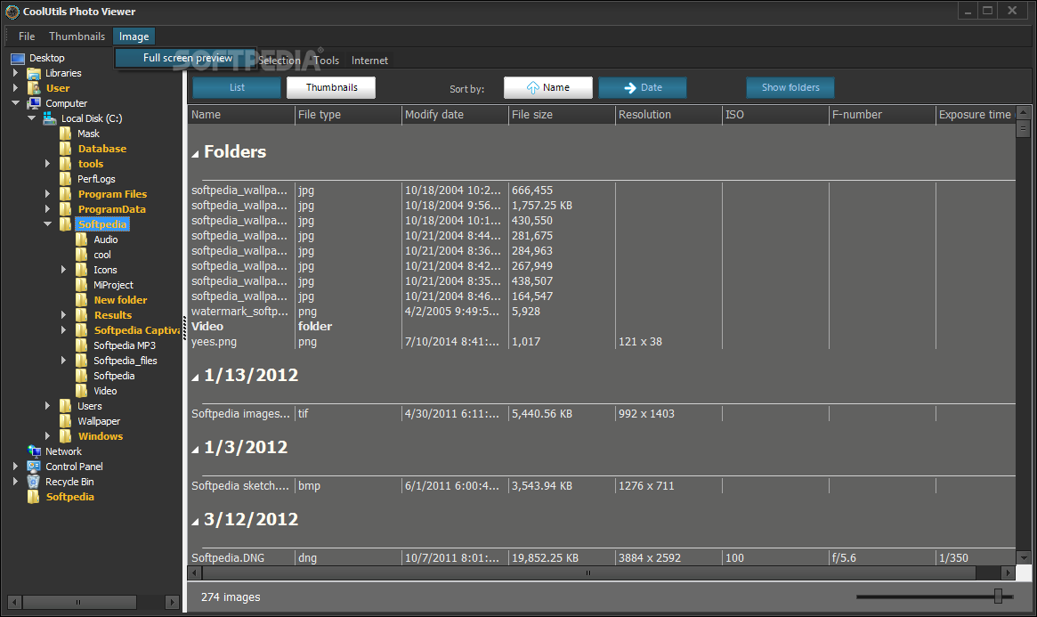Viewport: 1037px width, 617px height.
Task: Sort files by Date
Action: tap(642, 87)
